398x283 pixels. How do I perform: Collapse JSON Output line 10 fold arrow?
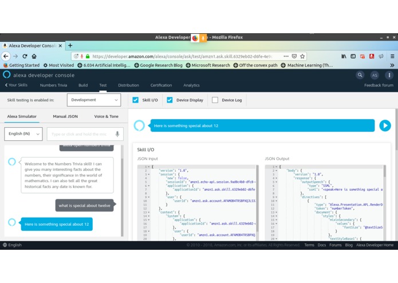click(277, 201)
